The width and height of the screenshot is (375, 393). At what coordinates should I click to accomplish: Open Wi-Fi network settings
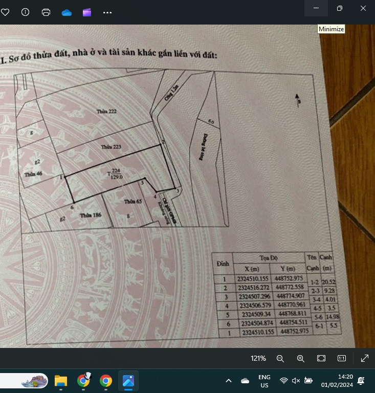[283, 381]
